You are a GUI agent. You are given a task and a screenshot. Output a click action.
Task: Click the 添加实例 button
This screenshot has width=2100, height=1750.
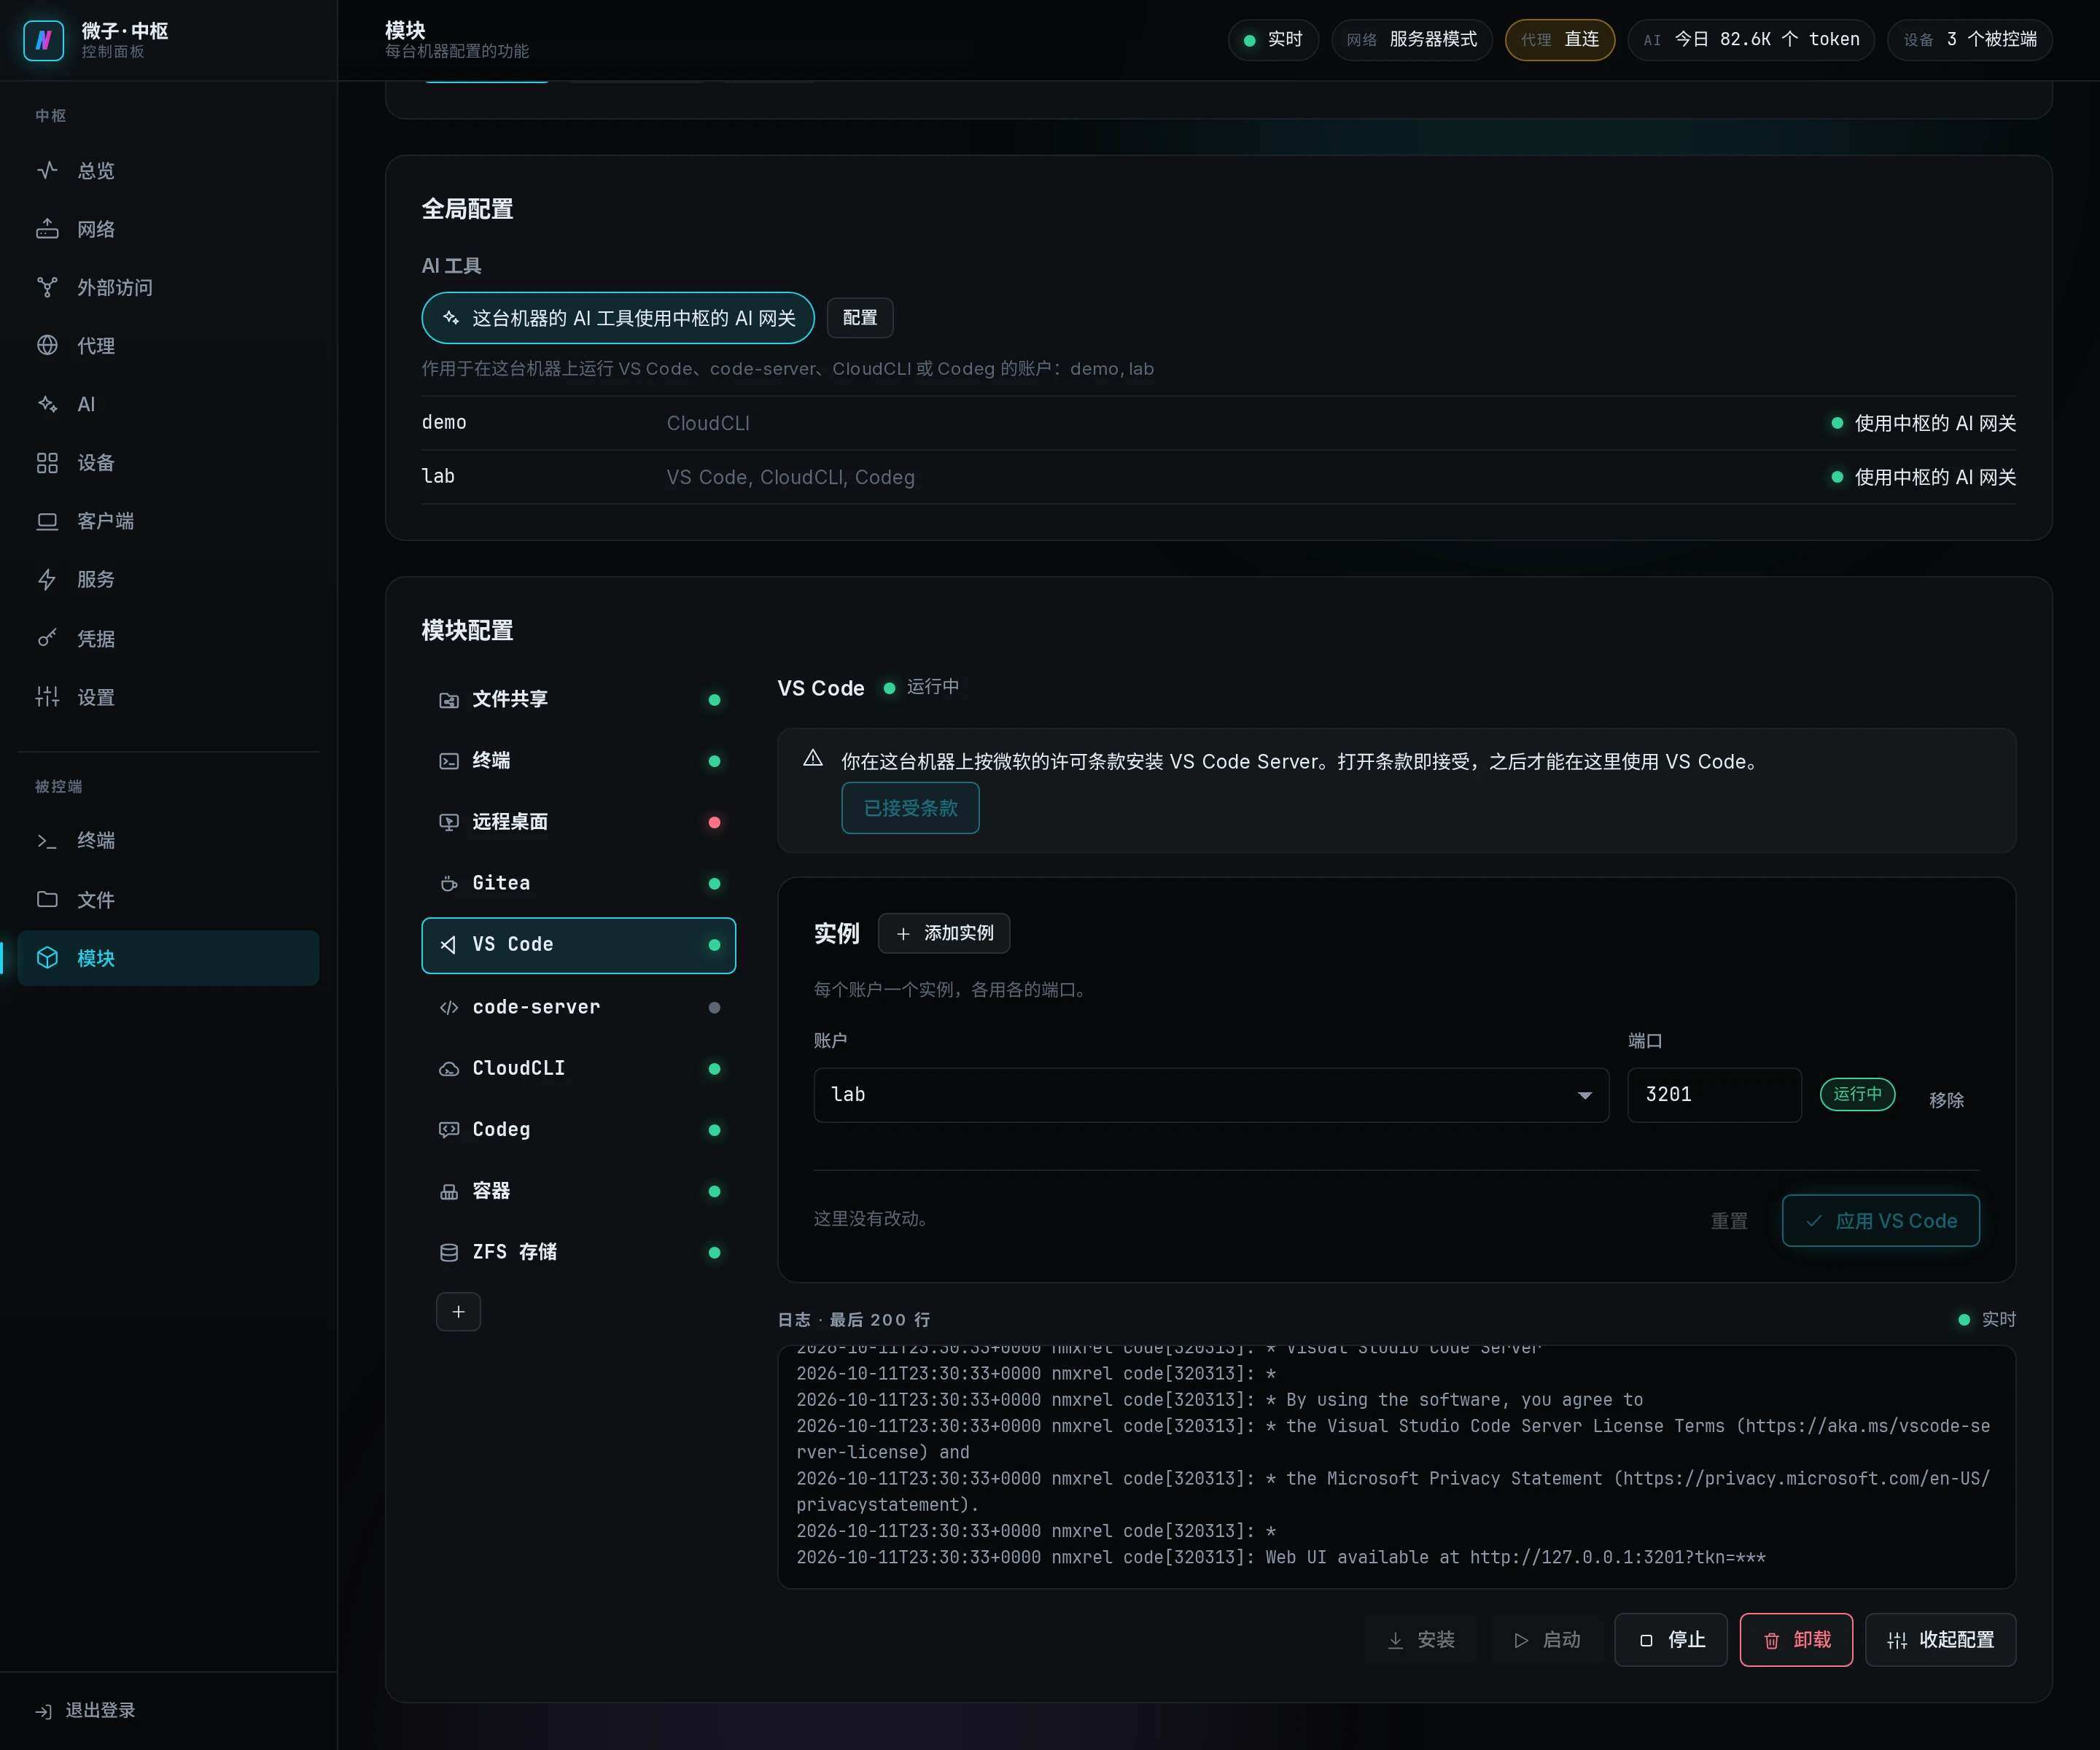point(944,933)
